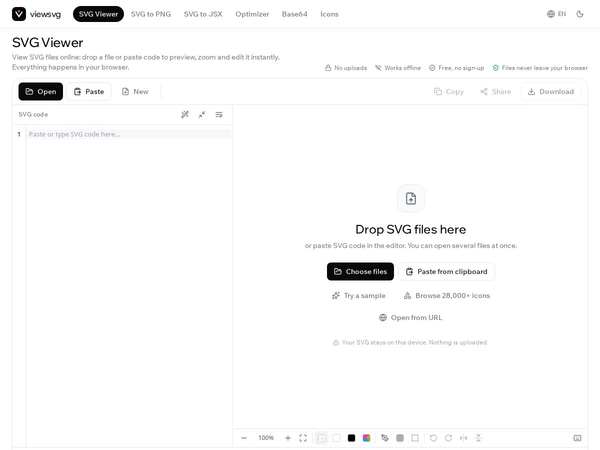Click the Try a sample link

[x=358, y=295]
